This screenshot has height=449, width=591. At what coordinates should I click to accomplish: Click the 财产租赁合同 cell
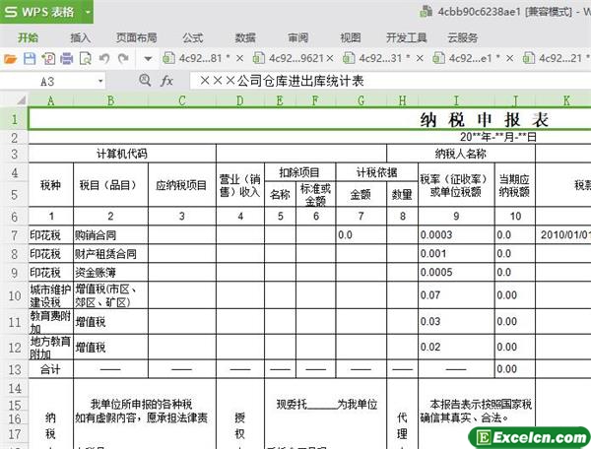(x=110, y=253)
